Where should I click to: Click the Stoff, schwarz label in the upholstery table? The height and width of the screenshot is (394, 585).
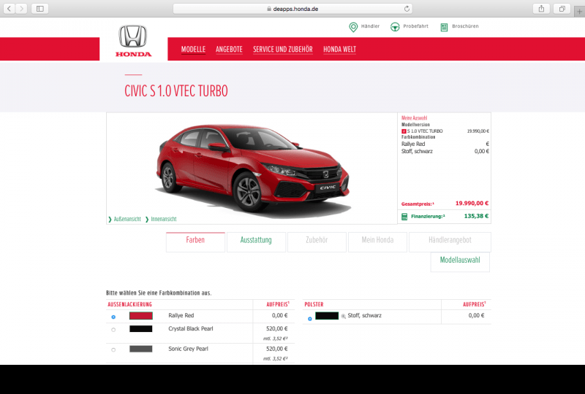click(364, 315)
